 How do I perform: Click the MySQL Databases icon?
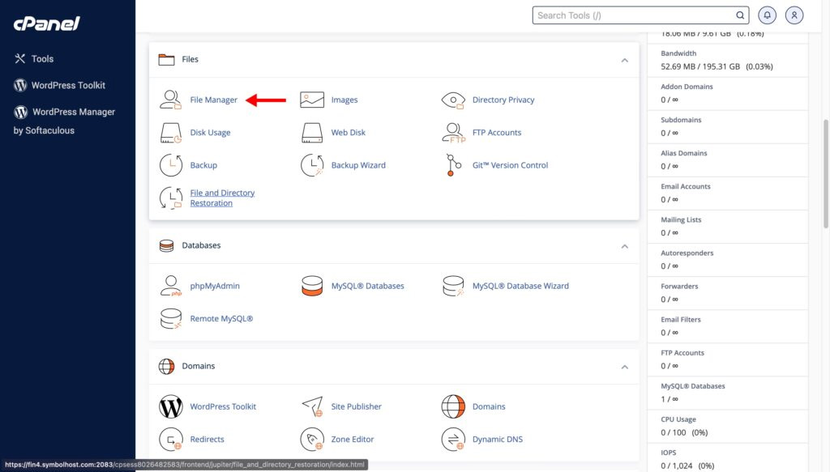tap(312, 286)
